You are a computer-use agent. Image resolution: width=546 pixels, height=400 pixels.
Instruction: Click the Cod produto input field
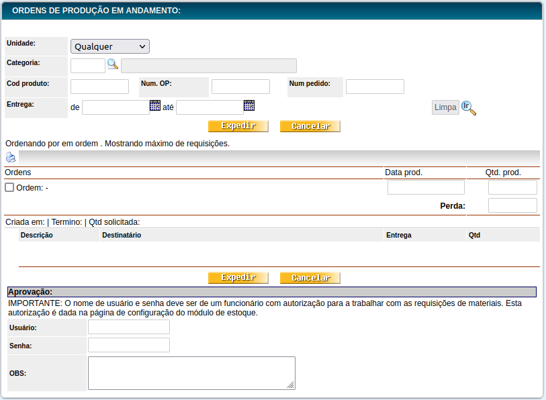point(99,87)
